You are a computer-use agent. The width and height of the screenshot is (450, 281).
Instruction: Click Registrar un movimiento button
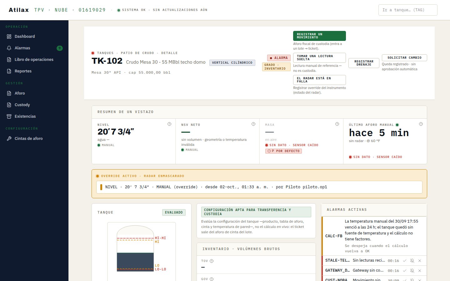pyautogui.click(x=319, y=36)
